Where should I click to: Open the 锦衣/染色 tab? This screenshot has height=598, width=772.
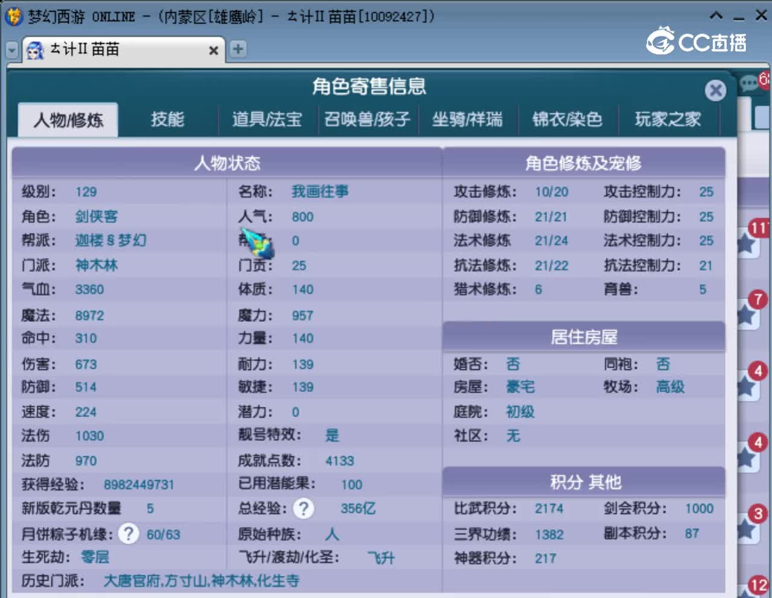[x=568, y=119]
